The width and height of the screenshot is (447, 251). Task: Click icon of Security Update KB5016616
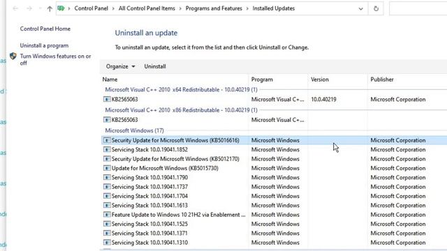(107, 140)
